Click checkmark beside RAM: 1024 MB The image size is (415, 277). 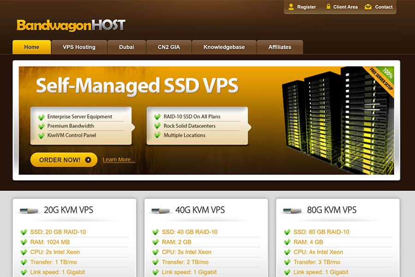click(24, 242)
